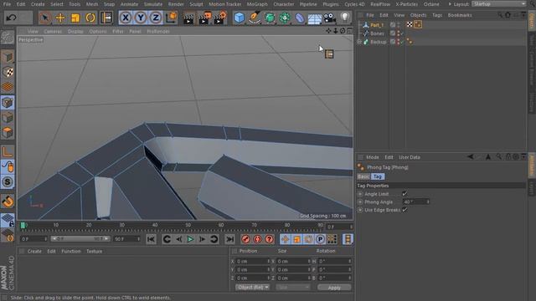The width and height of the screenshot is (536, 301).
Task: Enable the Axis L-shaped tool
Action: [8, 151]
